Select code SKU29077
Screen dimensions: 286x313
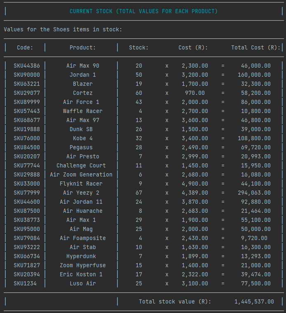(x=27, y=93)
